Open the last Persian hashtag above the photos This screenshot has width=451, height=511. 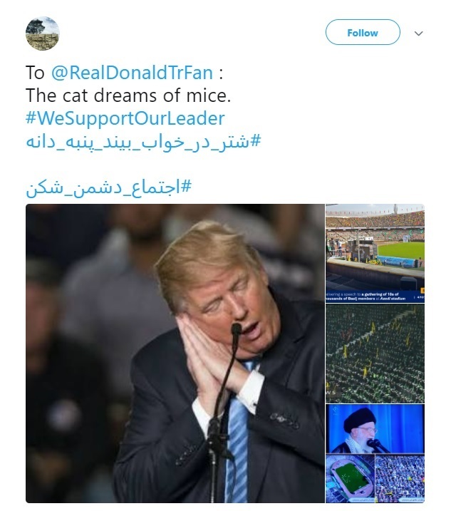[108, 187]
